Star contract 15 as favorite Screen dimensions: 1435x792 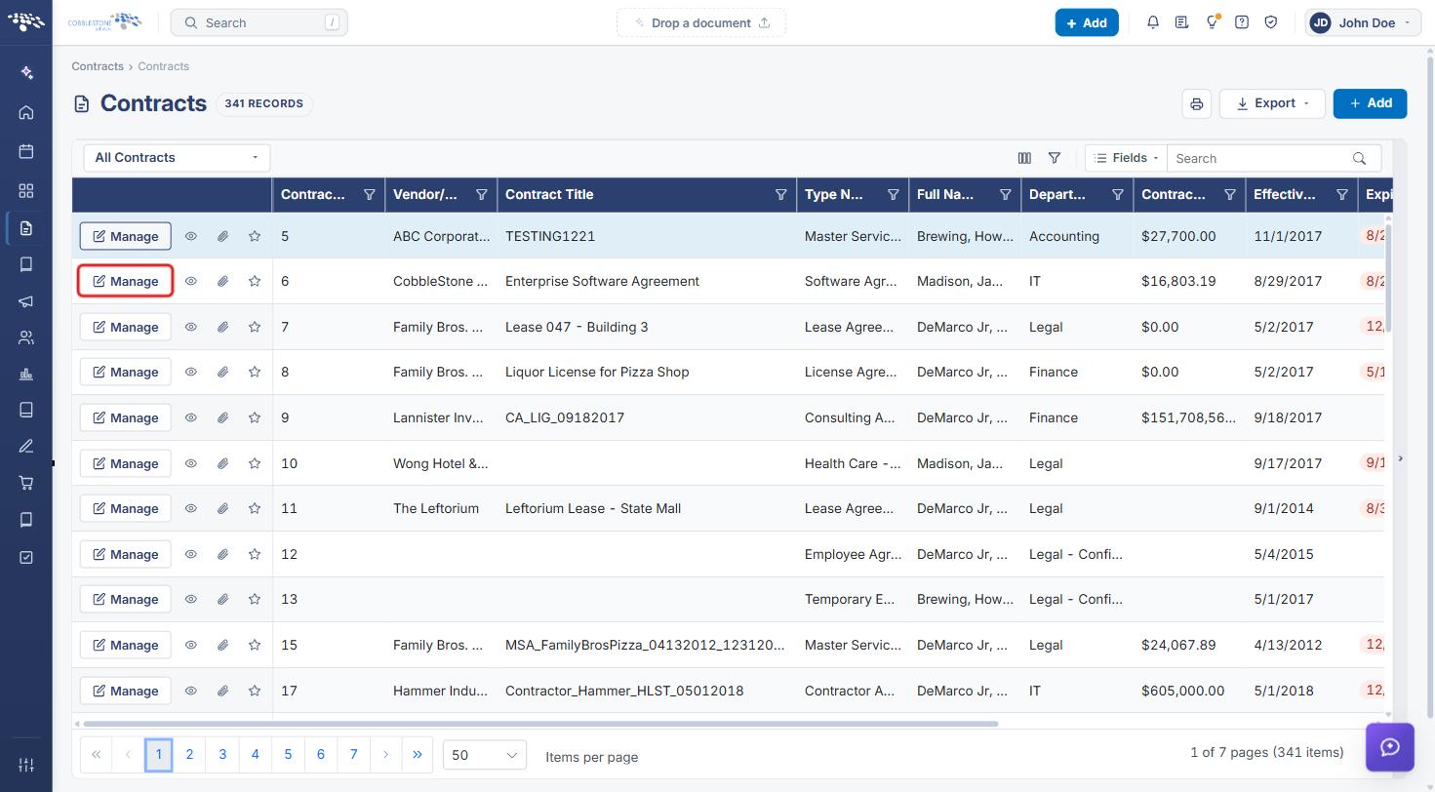click(255, 645)
